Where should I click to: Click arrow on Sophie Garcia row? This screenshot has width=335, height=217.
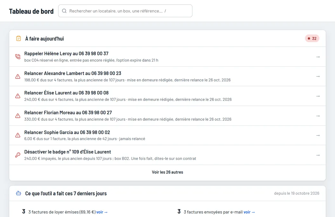[318, 136]
